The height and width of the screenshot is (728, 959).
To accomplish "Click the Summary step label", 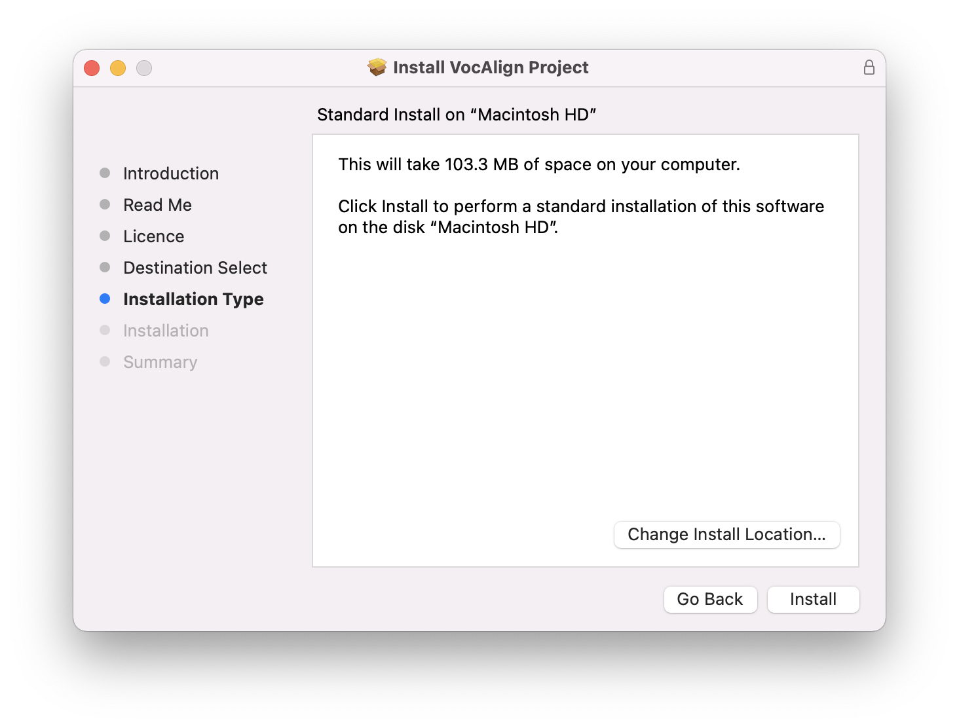I will pos(160,362).
